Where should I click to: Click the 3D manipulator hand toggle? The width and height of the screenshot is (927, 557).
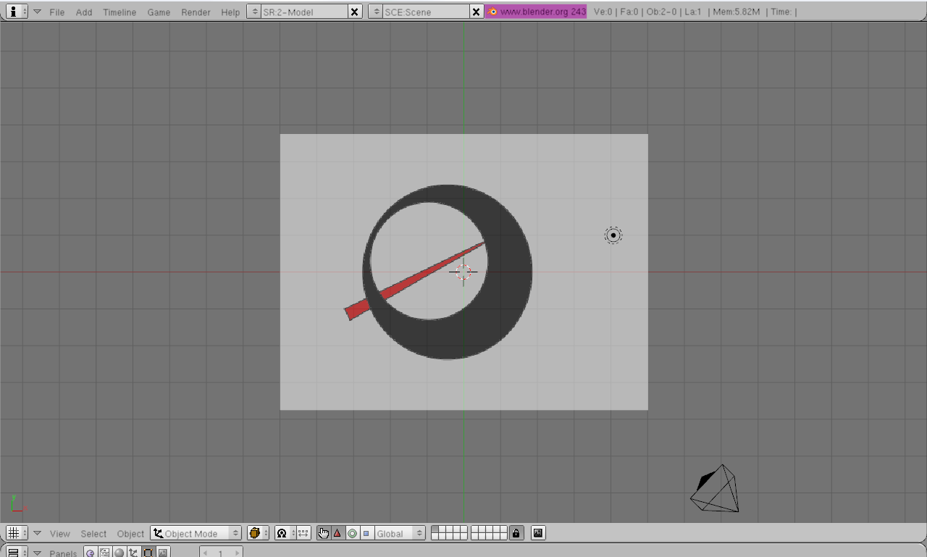tap(323, 533)
